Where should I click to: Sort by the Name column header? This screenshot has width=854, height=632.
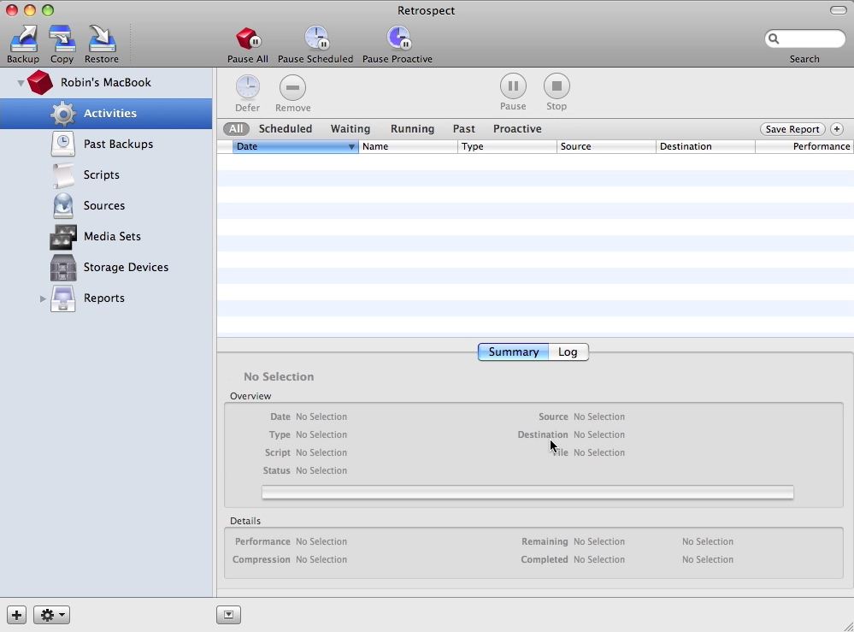point(408,146)
